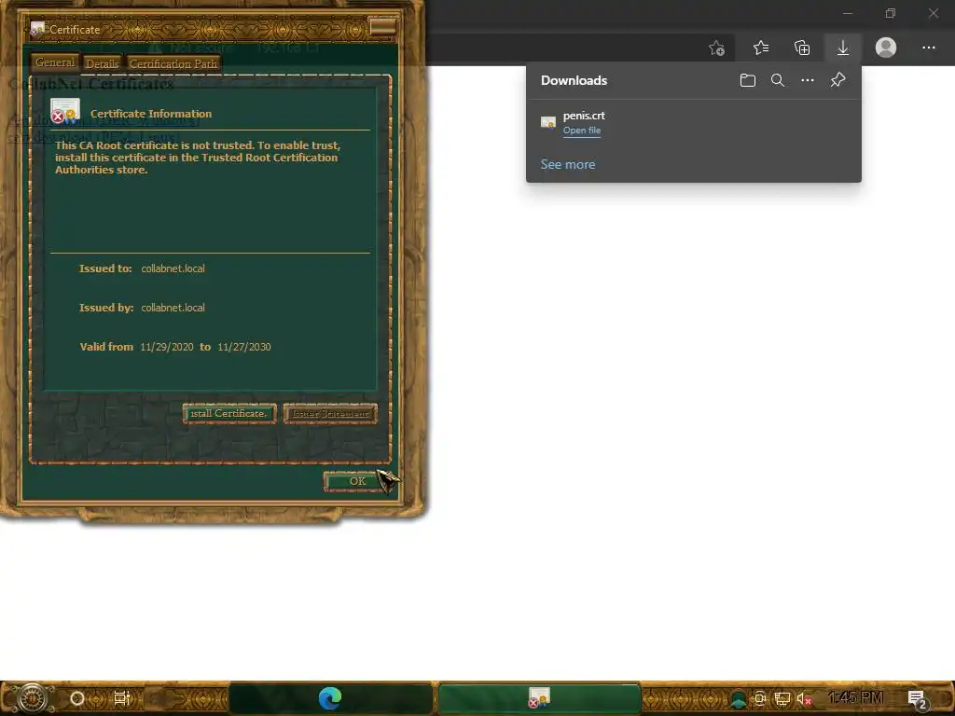Click the Meet Now tray icon

[x=759, y=698]
